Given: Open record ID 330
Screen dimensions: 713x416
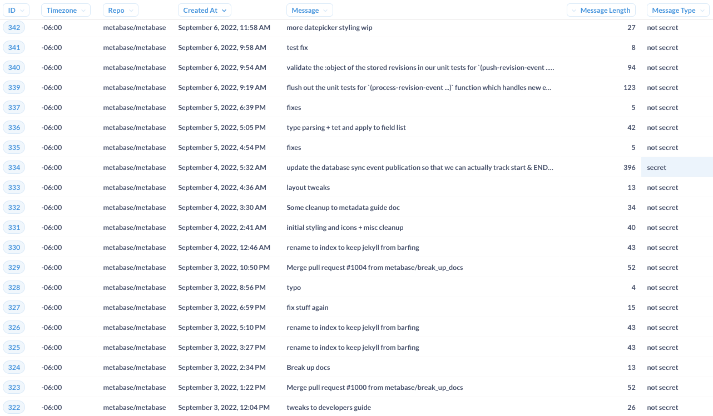Looking at the screenshot, I should [x=14, y=248].
